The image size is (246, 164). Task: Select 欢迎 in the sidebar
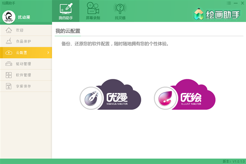[x=26, y=30]
